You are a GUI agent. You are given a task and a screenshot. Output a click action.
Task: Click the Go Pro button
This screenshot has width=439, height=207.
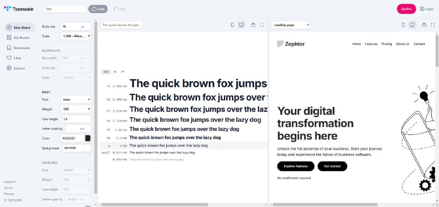point(406,9)
